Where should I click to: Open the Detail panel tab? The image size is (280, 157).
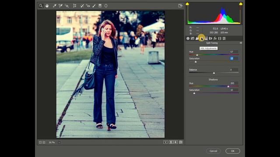click(197, 38)
